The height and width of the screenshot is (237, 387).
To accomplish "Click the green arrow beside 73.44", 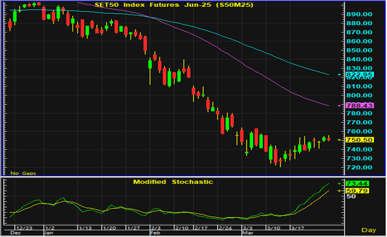I will (339, 183).
